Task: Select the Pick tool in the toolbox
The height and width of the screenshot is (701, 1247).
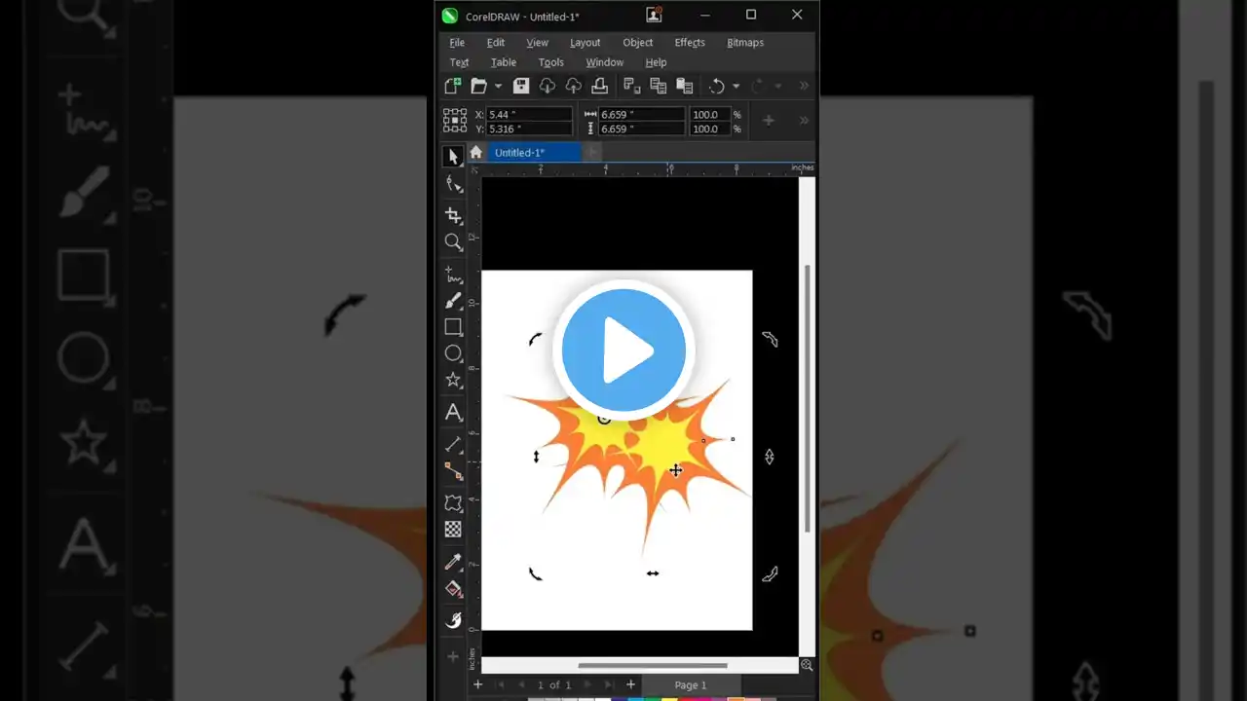Action: click(x=453, y=156)
